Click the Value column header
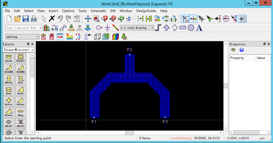The width and height of the screenshot is (273, 143). 263,58
